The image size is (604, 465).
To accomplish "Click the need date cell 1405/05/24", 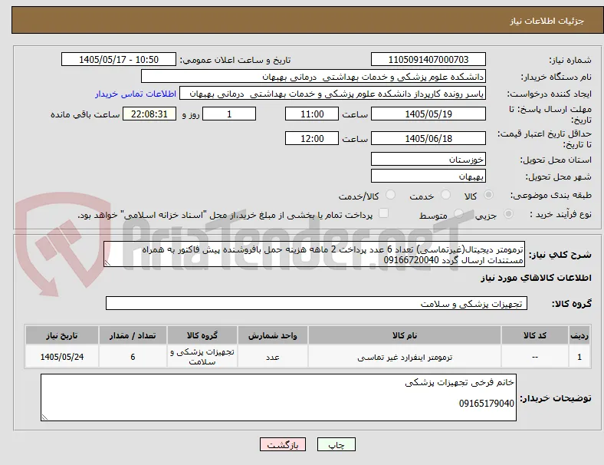I will (61, 357).
